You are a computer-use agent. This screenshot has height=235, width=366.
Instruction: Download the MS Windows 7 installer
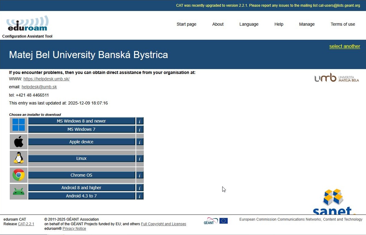coord(82,129)
